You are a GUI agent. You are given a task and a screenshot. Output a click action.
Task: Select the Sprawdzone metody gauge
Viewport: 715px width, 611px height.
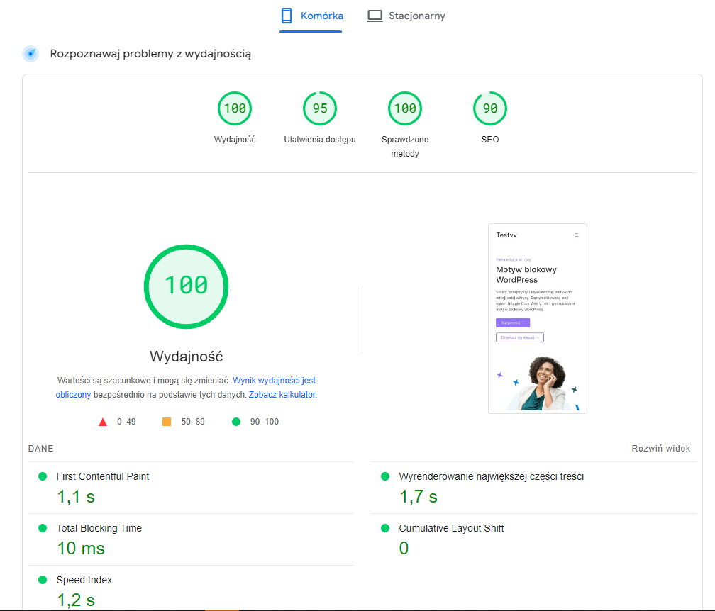[404, 108]
